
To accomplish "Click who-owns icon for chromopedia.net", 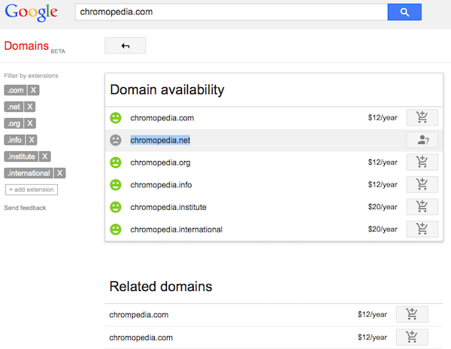I will [x=422, y=140].
